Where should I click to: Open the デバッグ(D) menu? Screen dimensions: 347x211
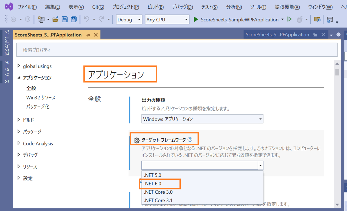[182, 7]
